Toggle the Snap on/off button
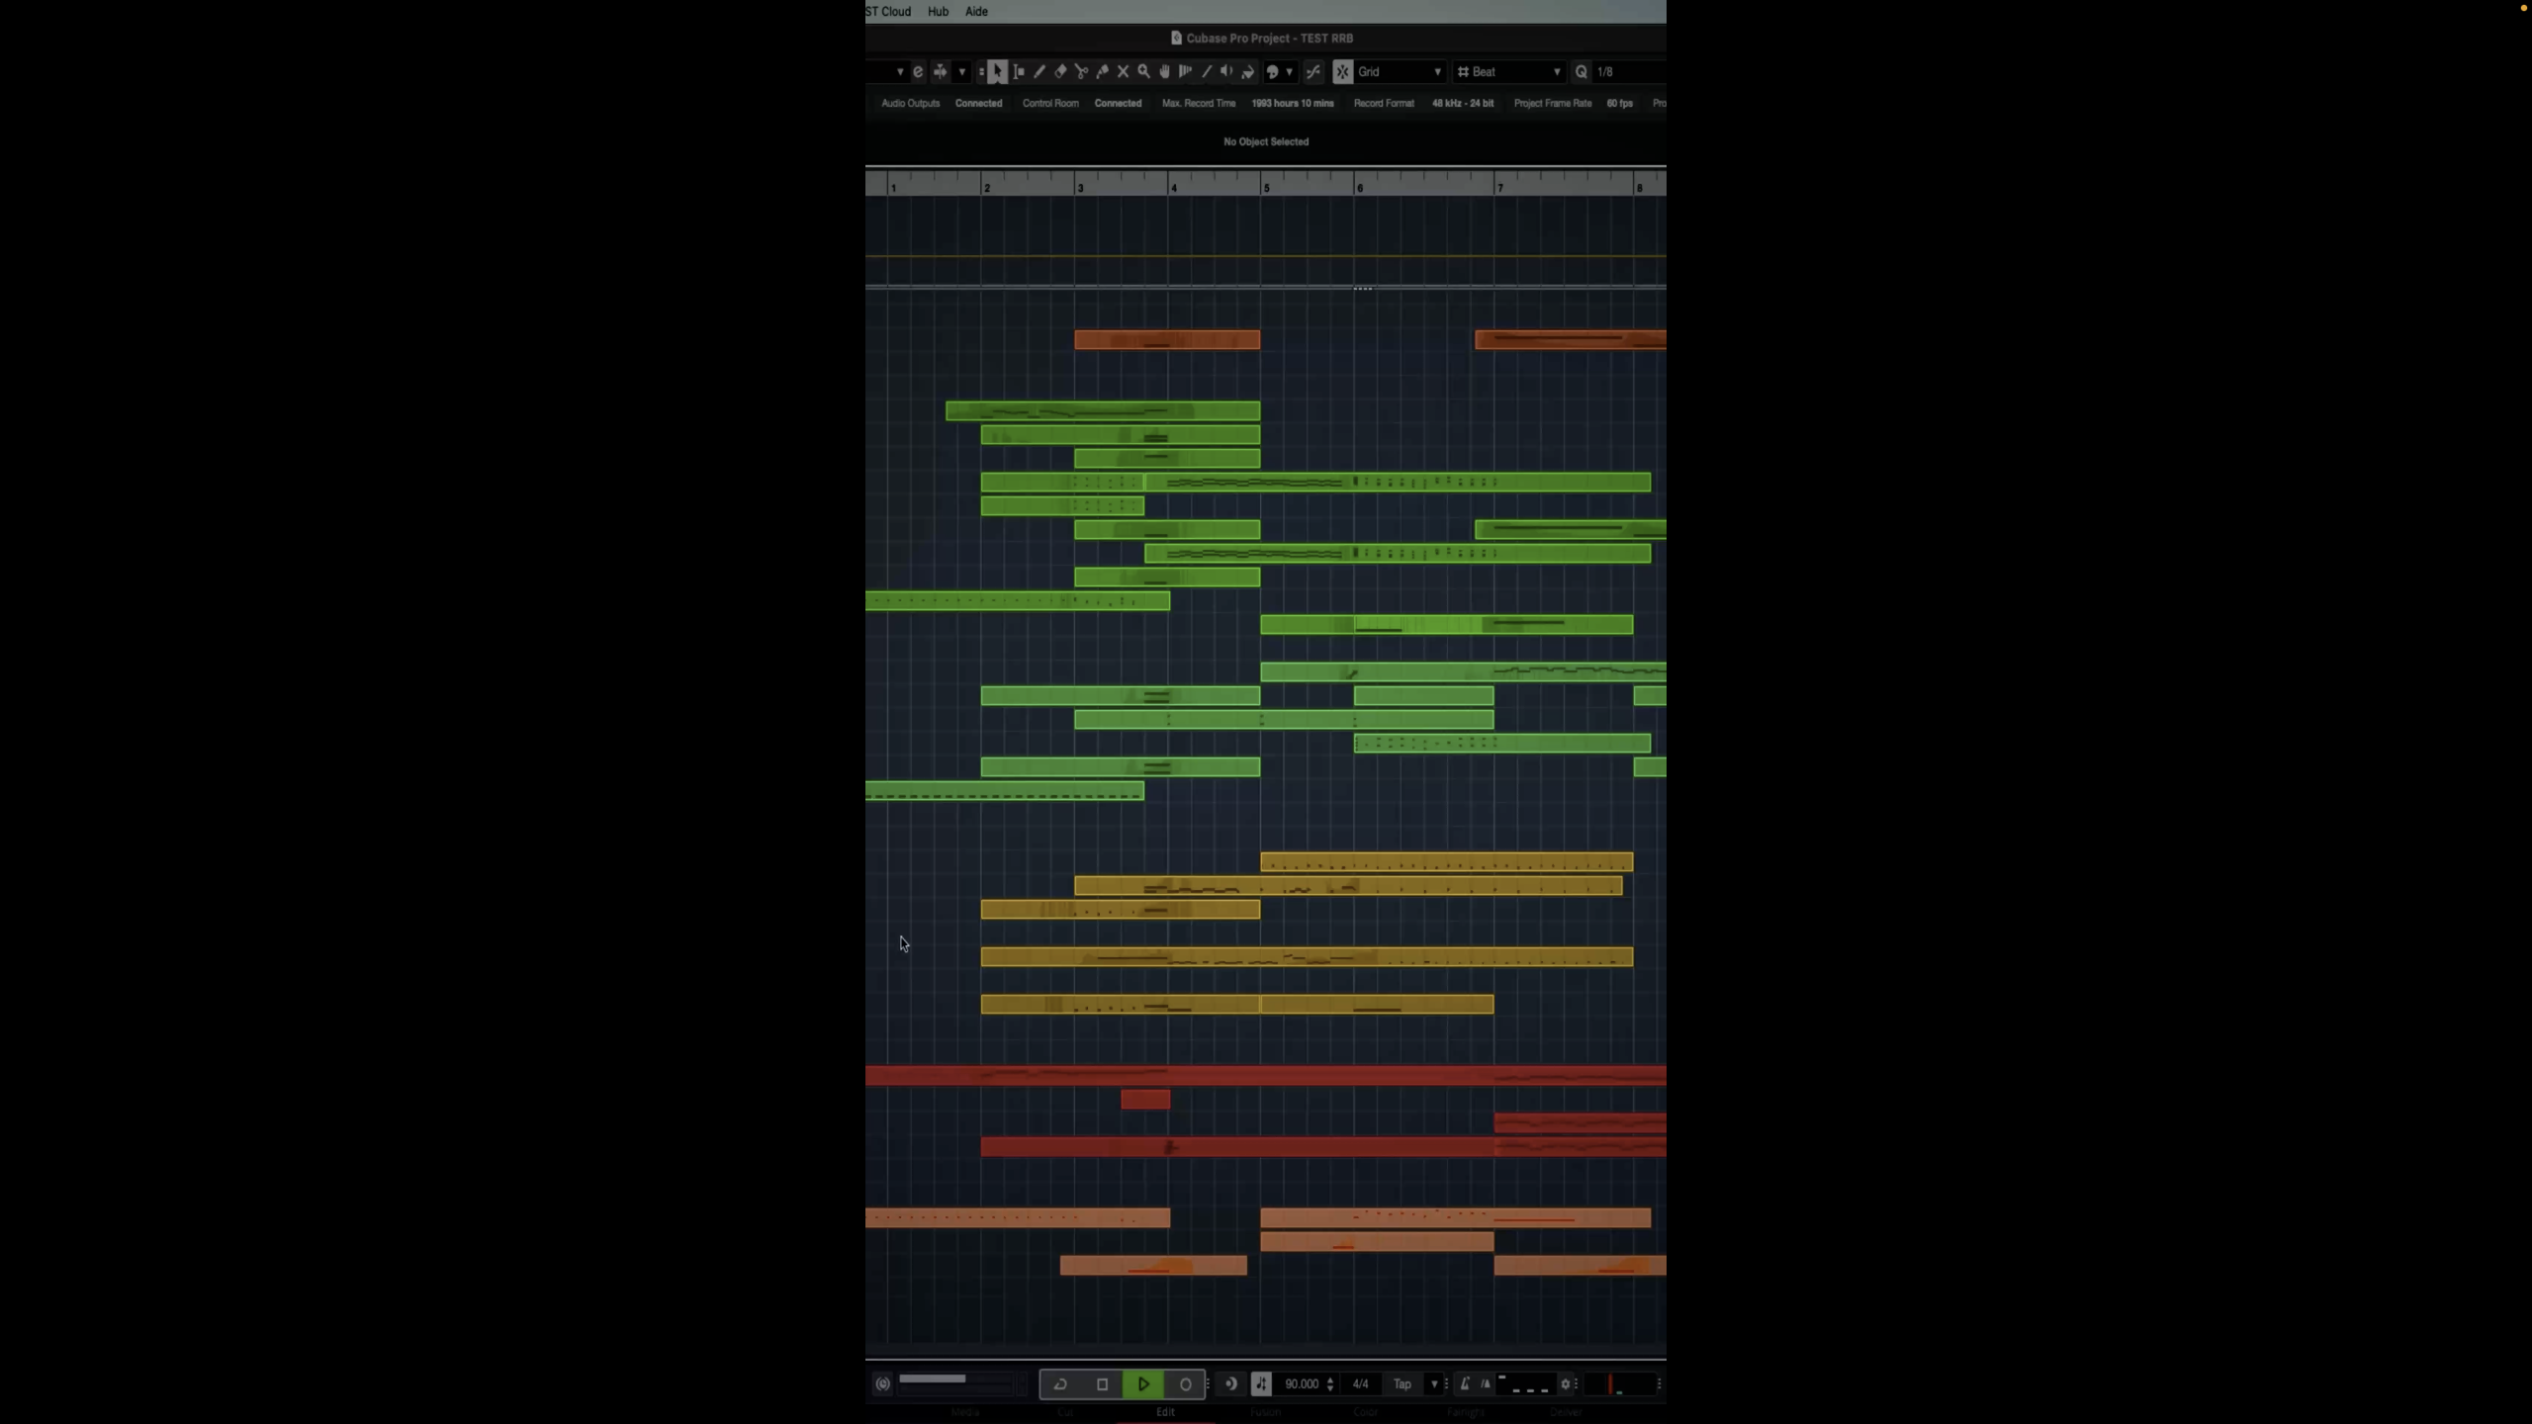This screenshot has width=2532, height=1424. pyautogui.click(x=1342, y=71)
